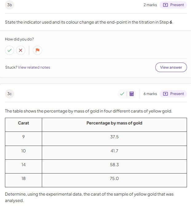Click the 6 marks label for 3c

[x=150, y=94]
